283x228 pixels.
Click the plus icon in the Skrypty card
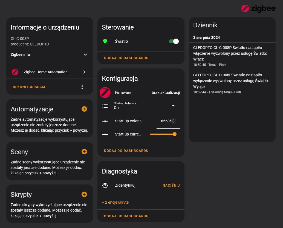(84, 194)
